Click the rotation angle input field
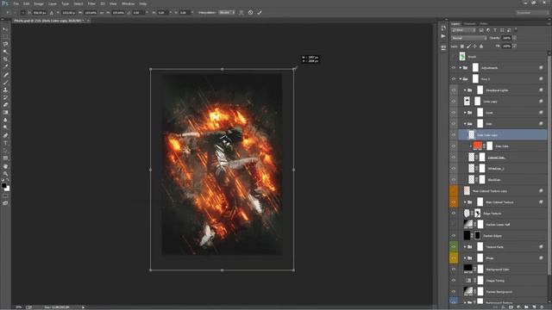The image size is (552, 310). click(x=138, y=13)
